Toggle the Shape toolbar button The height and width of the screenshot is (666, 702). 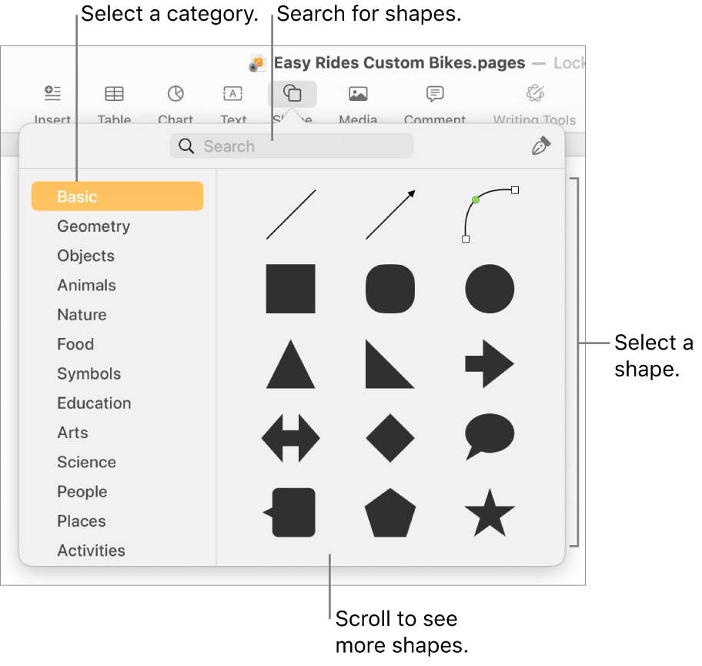tap(292, 94)
